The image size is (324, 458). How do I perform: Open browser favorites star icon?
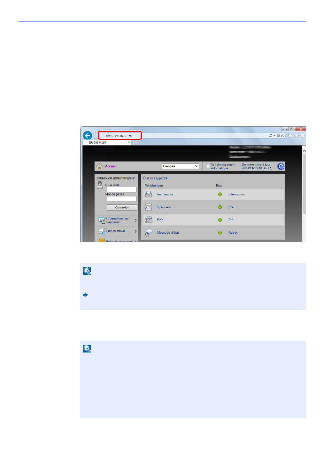point(296,136)
